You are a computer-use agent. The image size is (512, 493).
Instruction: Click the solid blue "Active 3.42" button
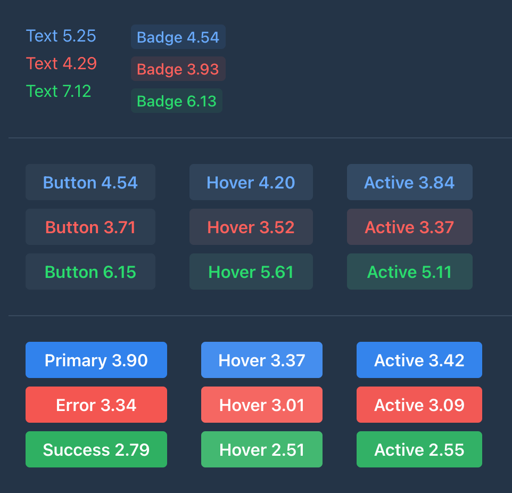[x=419, y=360]
